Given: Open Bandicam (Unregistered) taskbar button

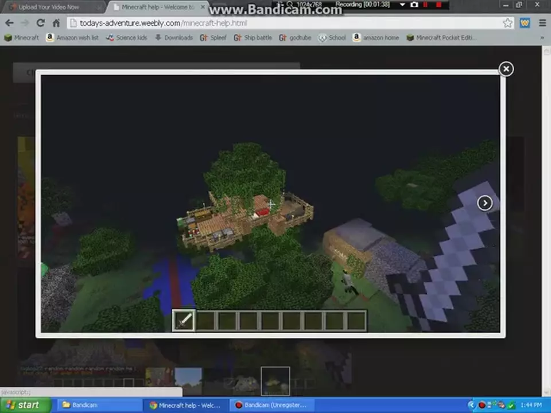Looking at the screenshot, I should click(x=271, y=406).
